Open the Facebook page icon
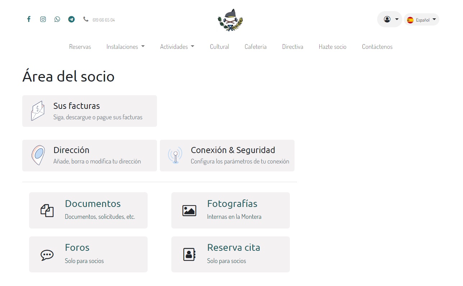Viewport: 463px width, 286px height. (29, 19)
